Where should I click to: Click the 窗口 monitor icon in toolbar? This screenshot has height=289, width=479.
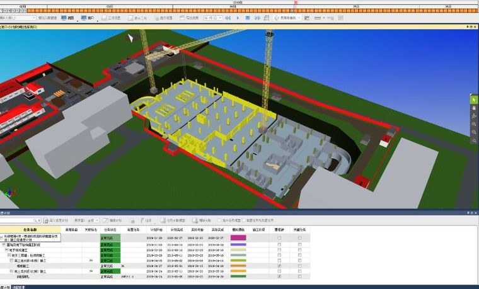coord(84,18)
